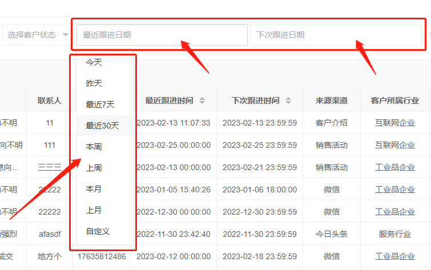This screenshot has width=431, height=270.
Task: Click contact cell 111
Action: pyautogui.click(x=50, y=145)
